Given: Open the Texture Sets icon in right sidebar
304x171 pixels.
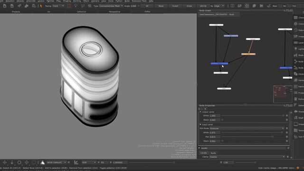Looking at the screenshot, I should [x=295, y=130].
